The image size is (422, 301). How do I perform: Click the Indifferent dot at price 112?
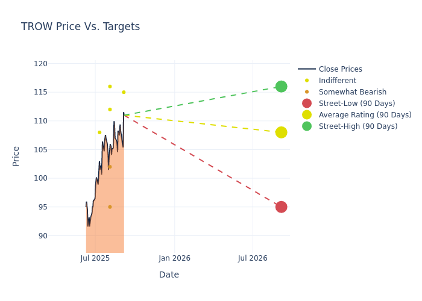tap(110, 110)
